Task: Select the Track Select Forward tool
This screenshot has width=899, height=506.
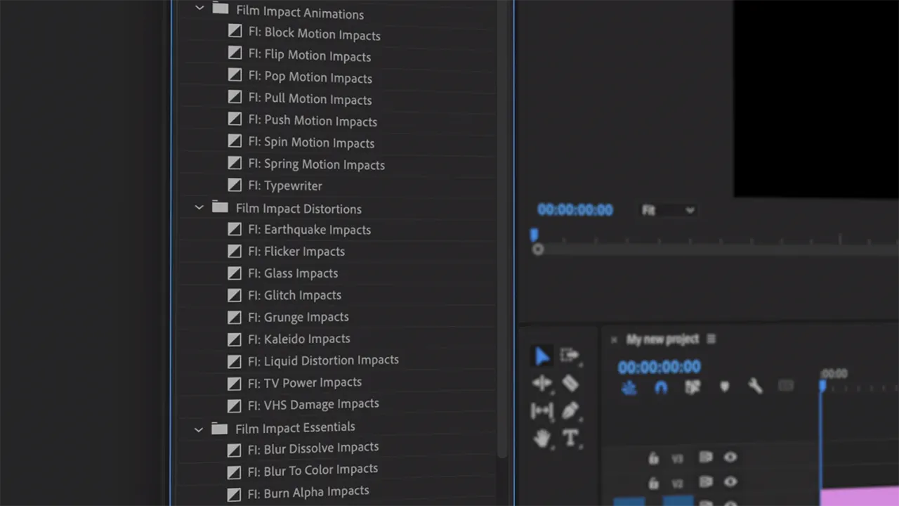Action: coord(570,356)
